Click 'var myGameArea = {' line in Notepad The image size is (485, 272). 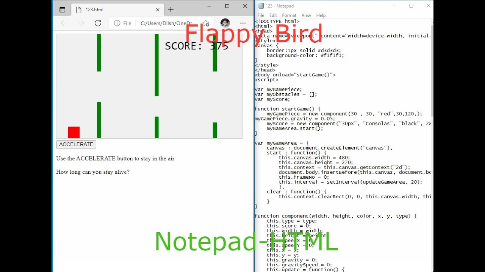[282, 143]
